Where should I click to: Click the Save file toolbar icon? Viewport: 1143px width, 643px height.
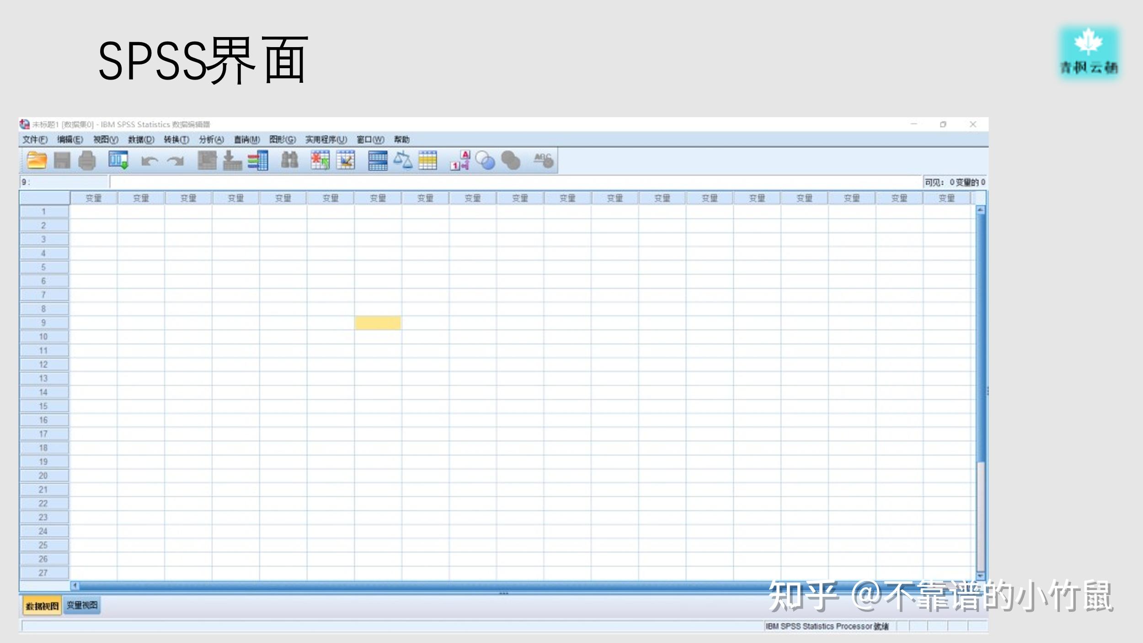62,161
